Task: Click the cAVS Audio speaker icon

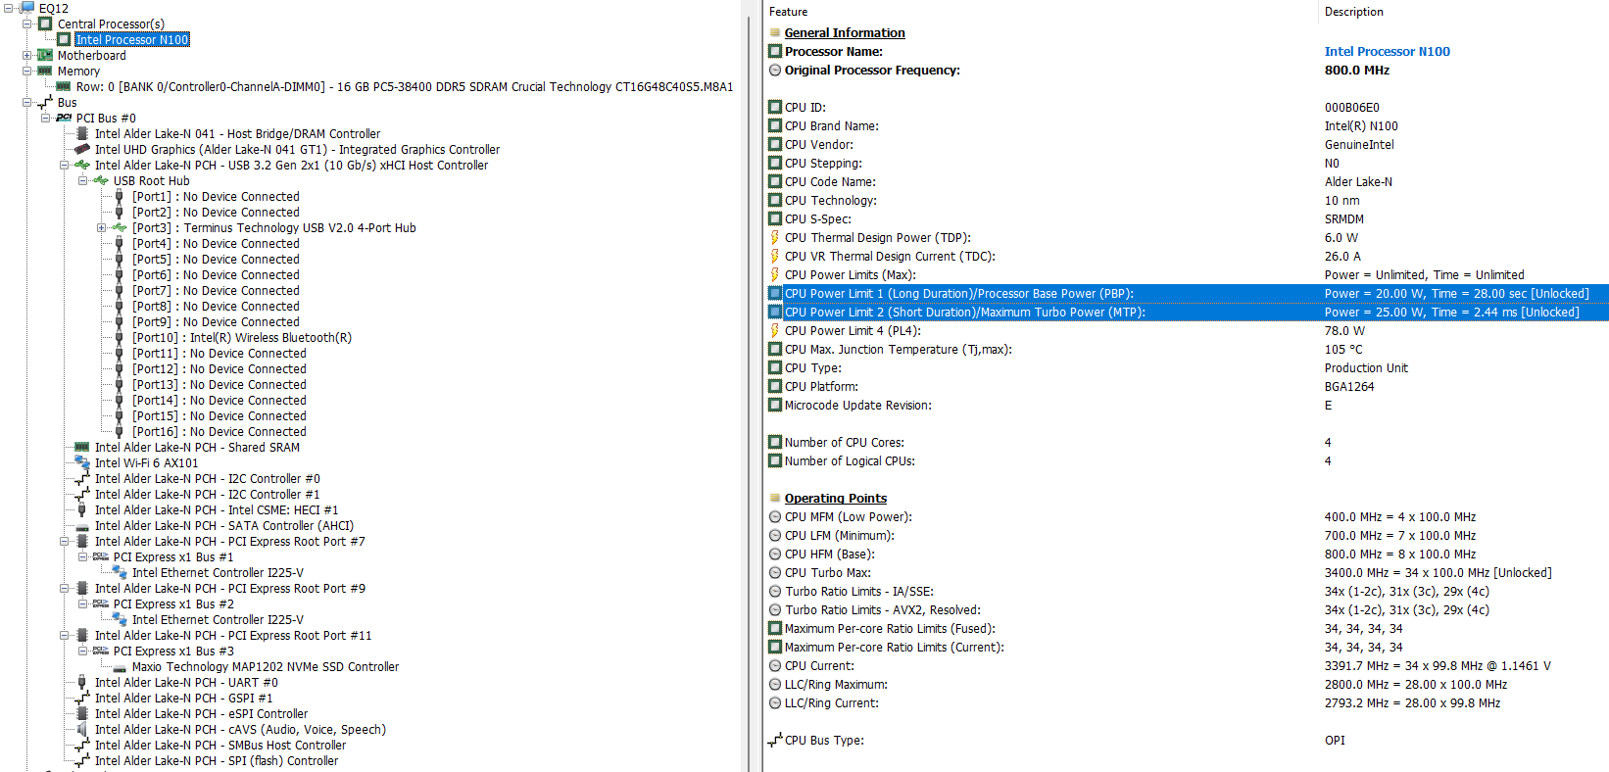Action: (82, 729)
